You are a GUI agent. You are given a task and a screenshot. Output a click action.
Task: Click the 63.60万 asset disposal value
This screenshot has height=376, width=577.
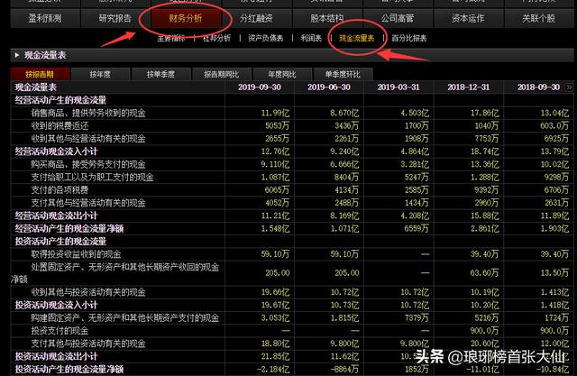(x=485, y=273)
